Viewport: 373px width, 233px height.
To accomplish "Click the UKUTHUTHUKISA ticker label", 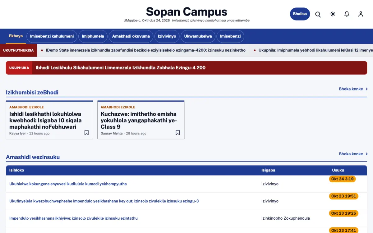I will pyautogui.click(x=18, y=50).
